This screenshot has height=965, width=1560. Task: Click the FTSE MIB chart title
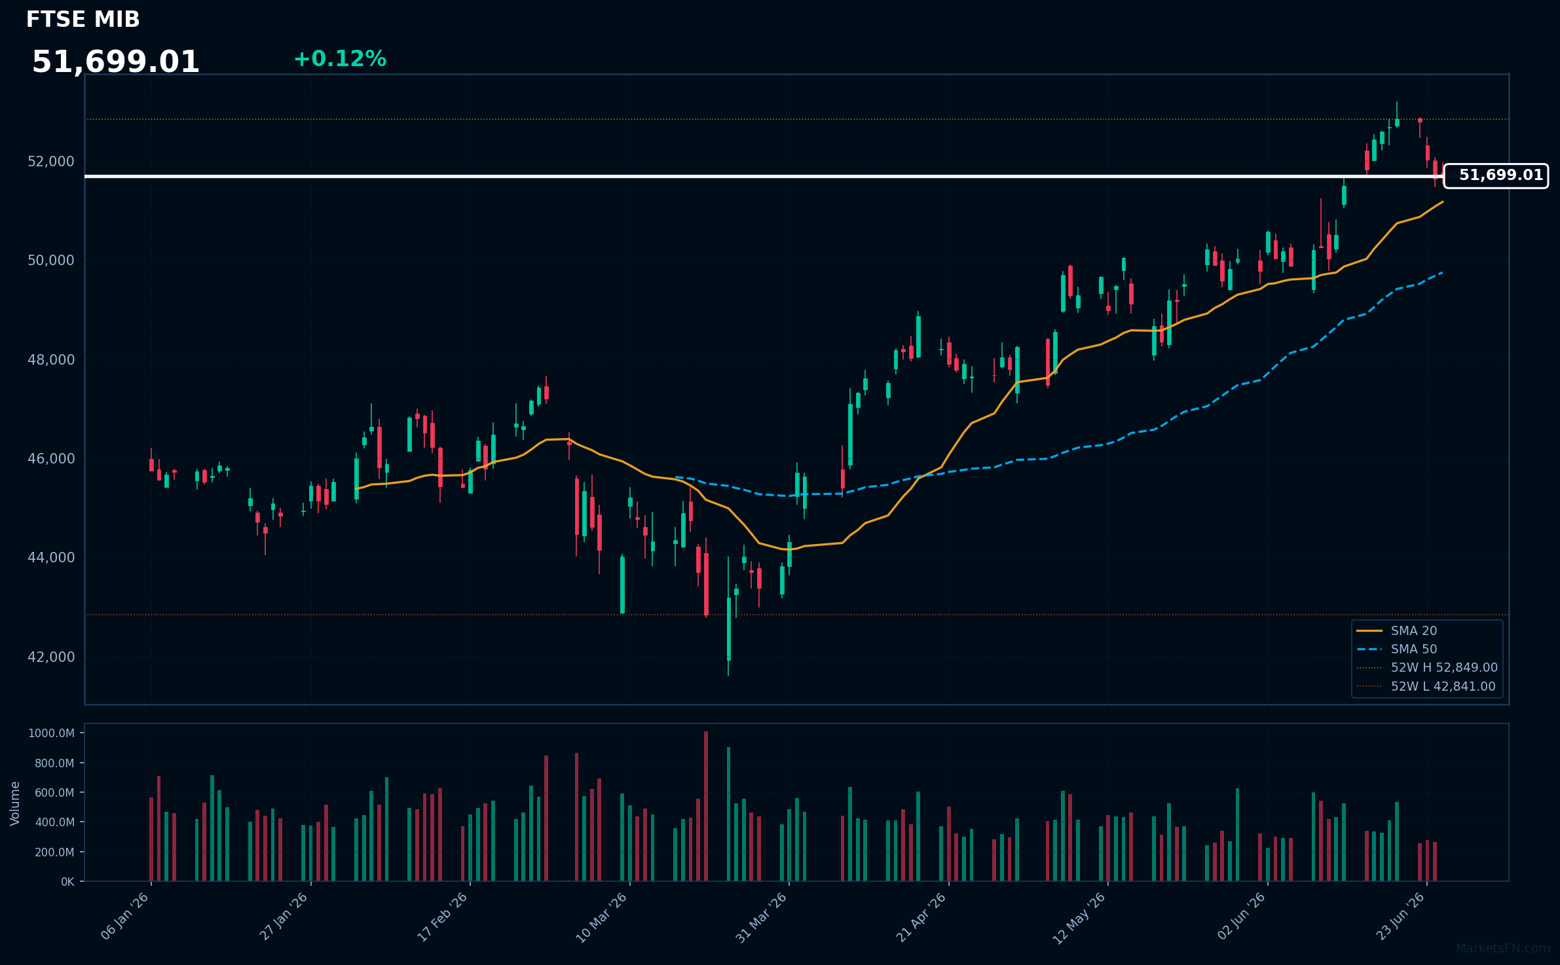coord(83,20)
